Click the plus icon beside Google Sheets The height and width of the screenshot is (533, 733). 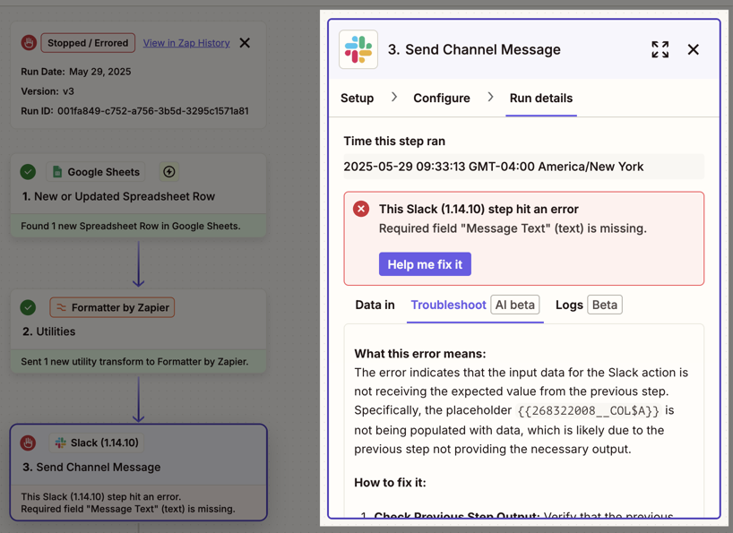click(x=169, y=172)
